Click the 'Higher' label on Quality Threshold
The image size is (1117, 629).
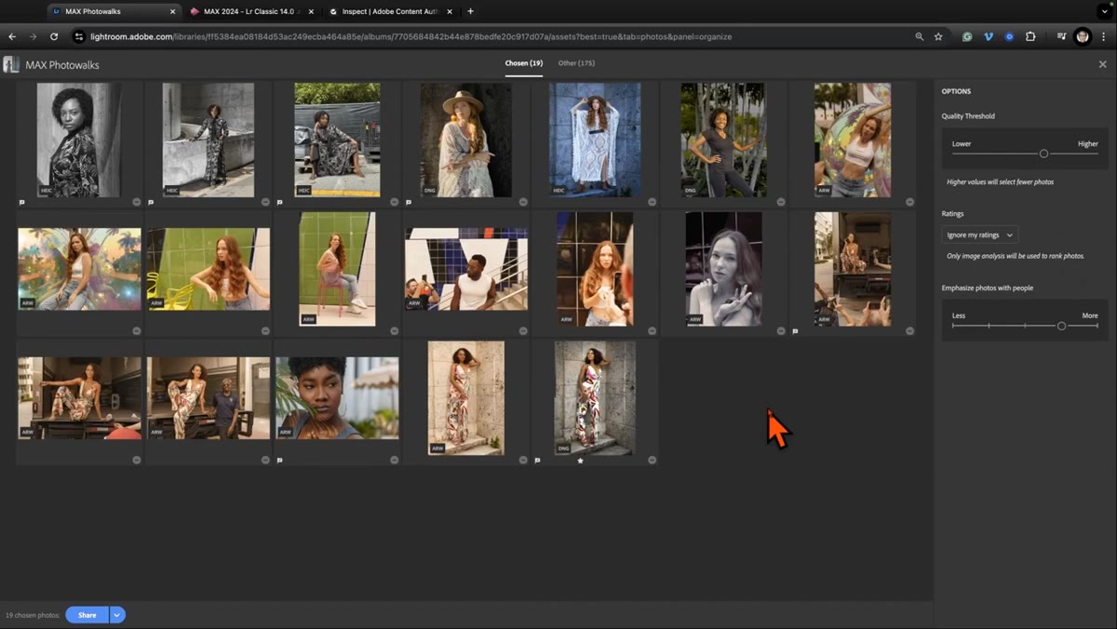coord(1087,143)
